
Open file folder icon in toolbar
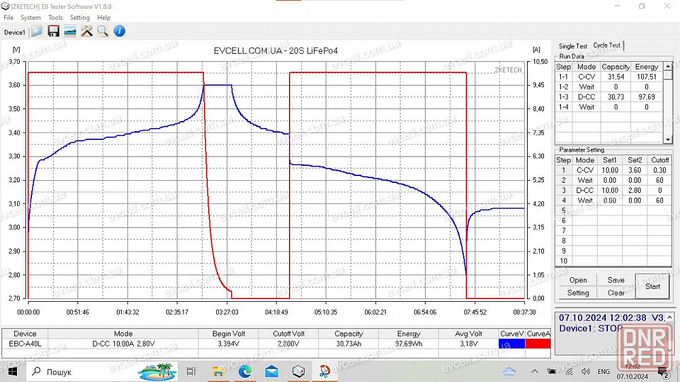point(37,31)
